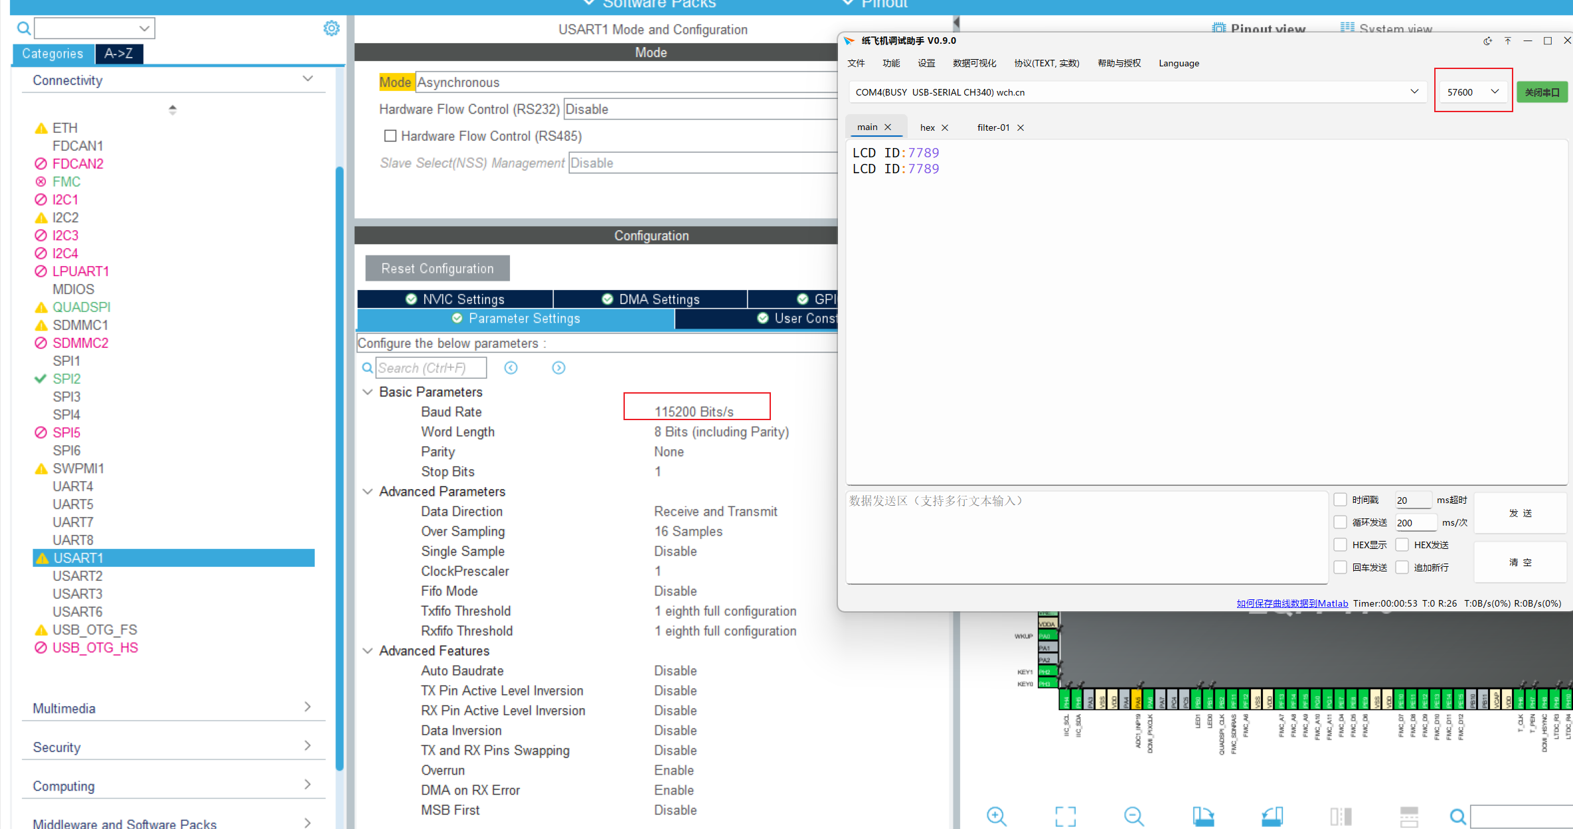The width and height of the screenshot is (1573, 829).
Task: Enable Hardware Flow Control (RS485)
Action: click(390, 135)
